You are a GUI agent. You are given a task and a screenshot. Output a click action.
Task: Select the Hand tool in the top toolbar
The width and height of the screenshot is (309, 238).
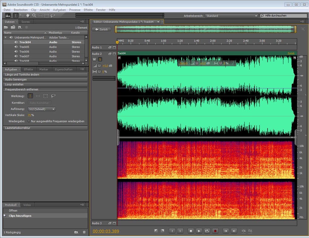[28, 15]
